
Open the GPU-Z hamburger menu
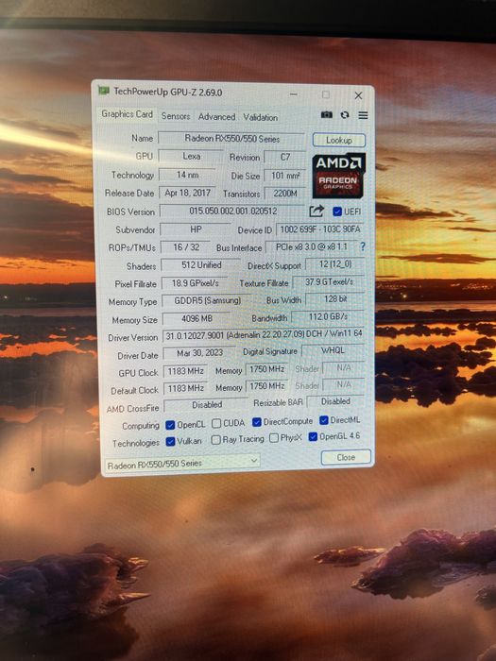363,115
